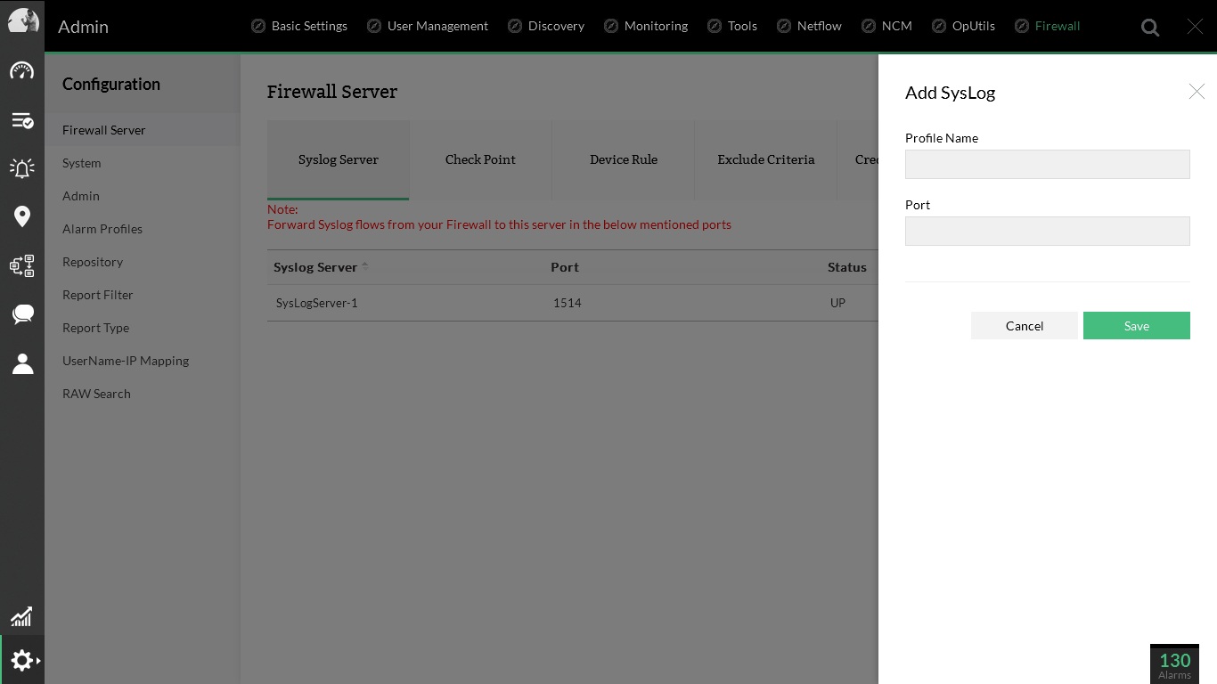The image size is (1217, 684).
Task: Click the Save button in Add SysLog
Action: point(1136,326)
